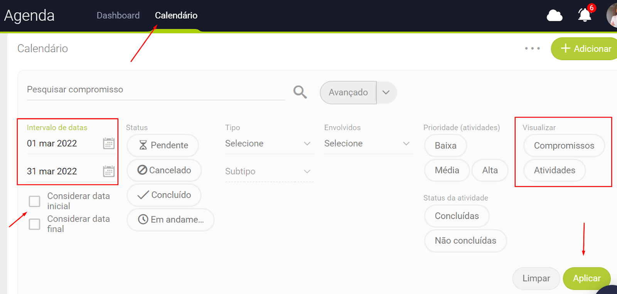Check the Considerar data final box
This screenshot has width=617, height=294.
pos(35,224)
